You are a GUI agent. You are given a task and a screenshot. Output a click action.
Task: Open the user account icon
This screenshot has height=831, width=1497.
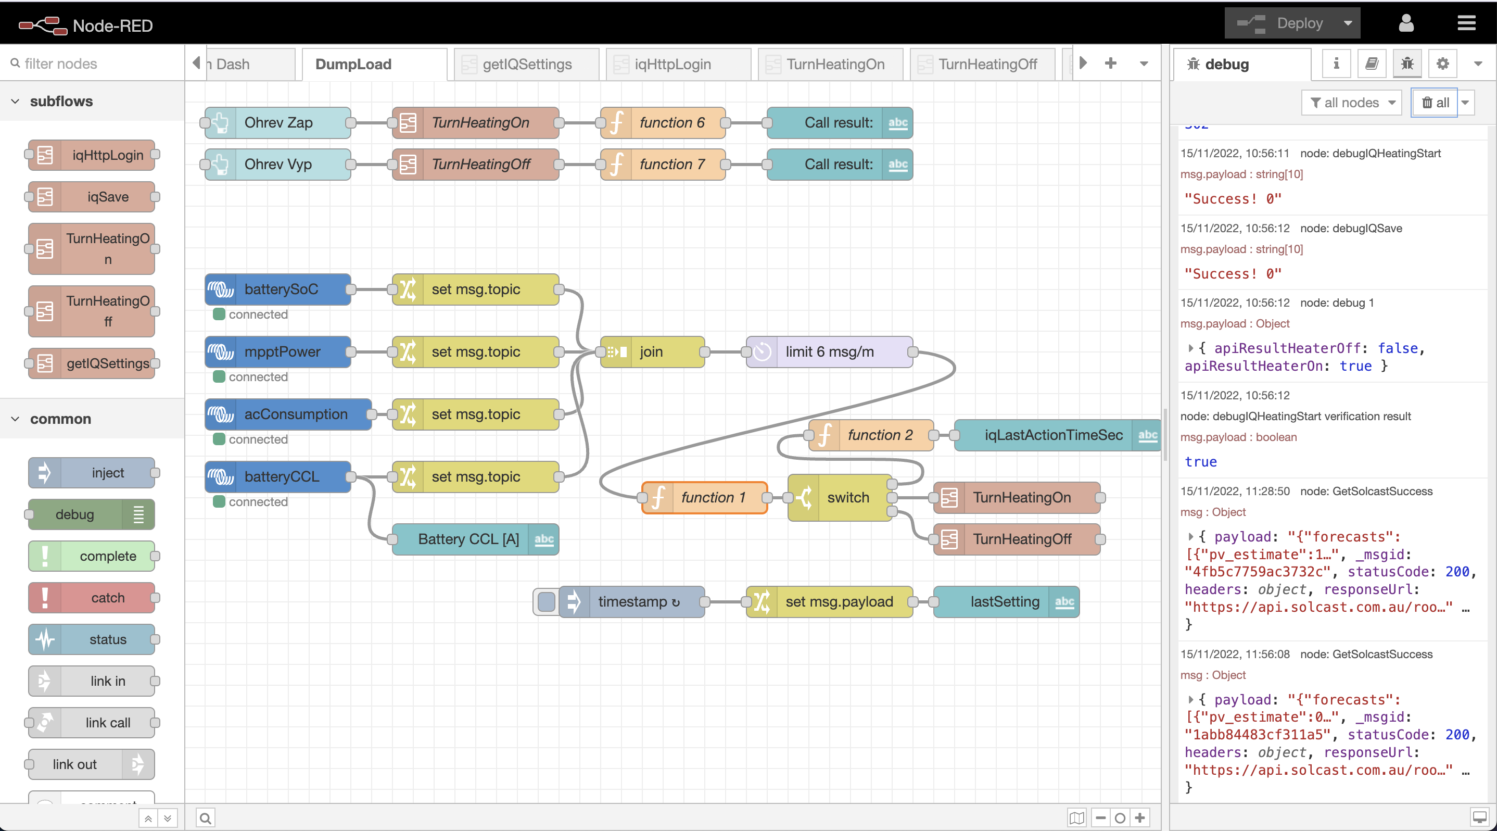[1406, 23]
